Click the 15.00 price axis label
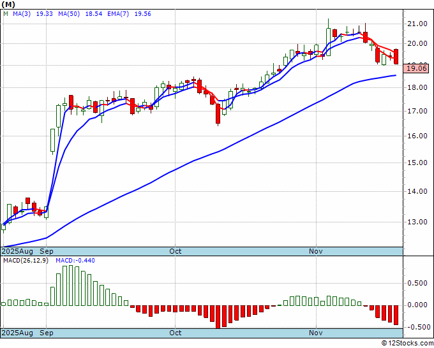 coord(417,163)
